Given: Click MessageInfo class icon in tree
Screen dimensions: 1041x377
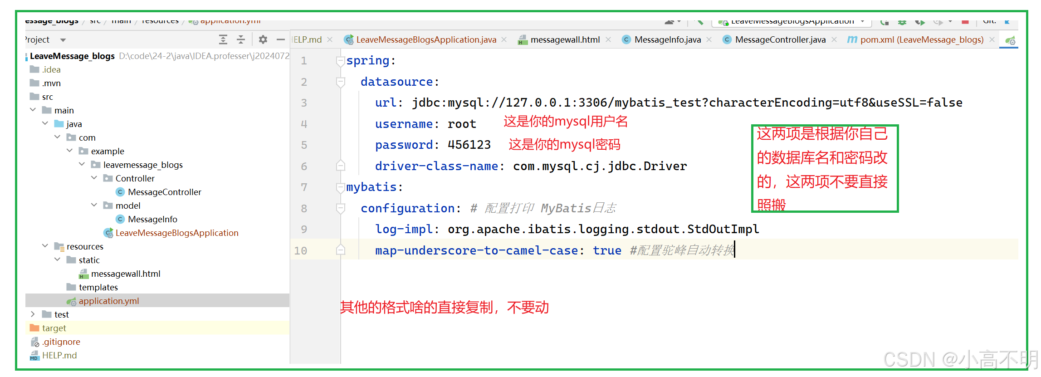Looking at the screenshot, I should [120, 219].
